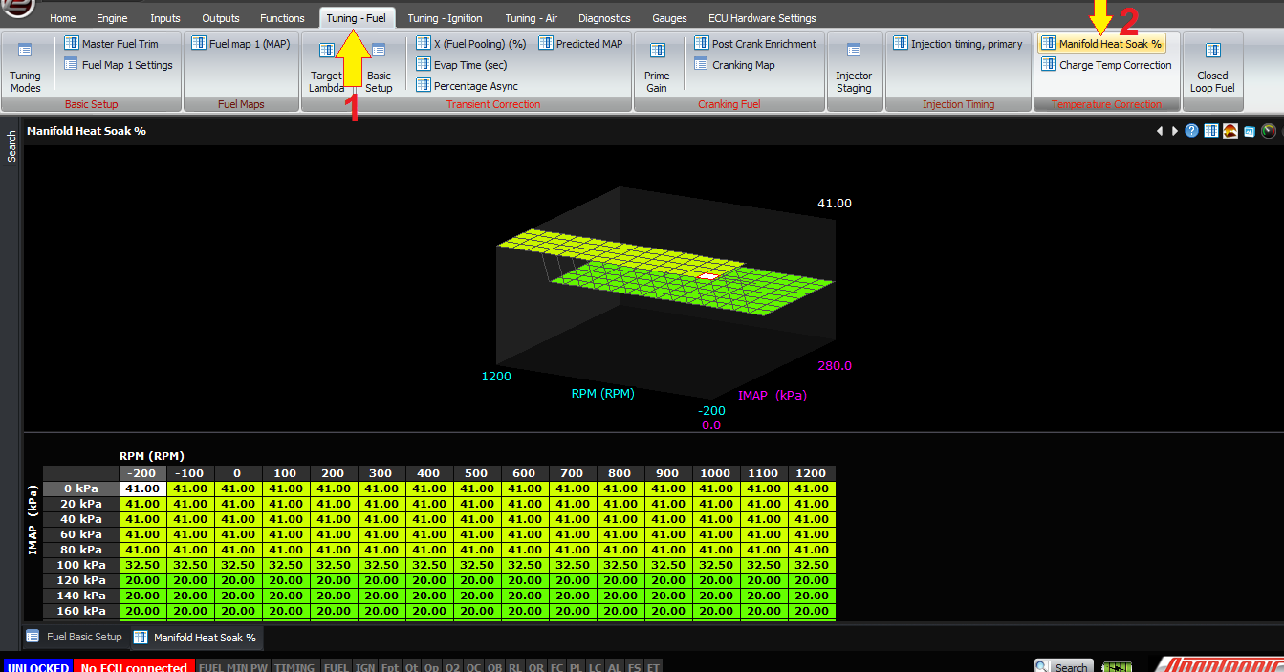Select Manifold Heat Soak % document tab

pos(195,637)
